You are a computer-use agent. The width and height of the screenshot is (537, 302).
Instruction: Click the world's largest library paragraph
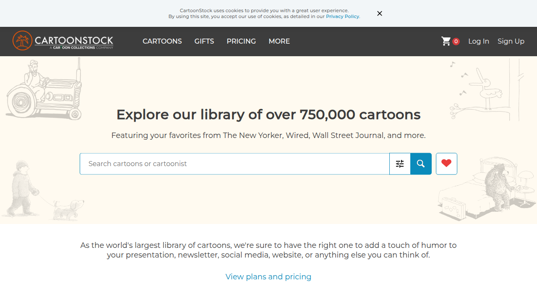268,250
